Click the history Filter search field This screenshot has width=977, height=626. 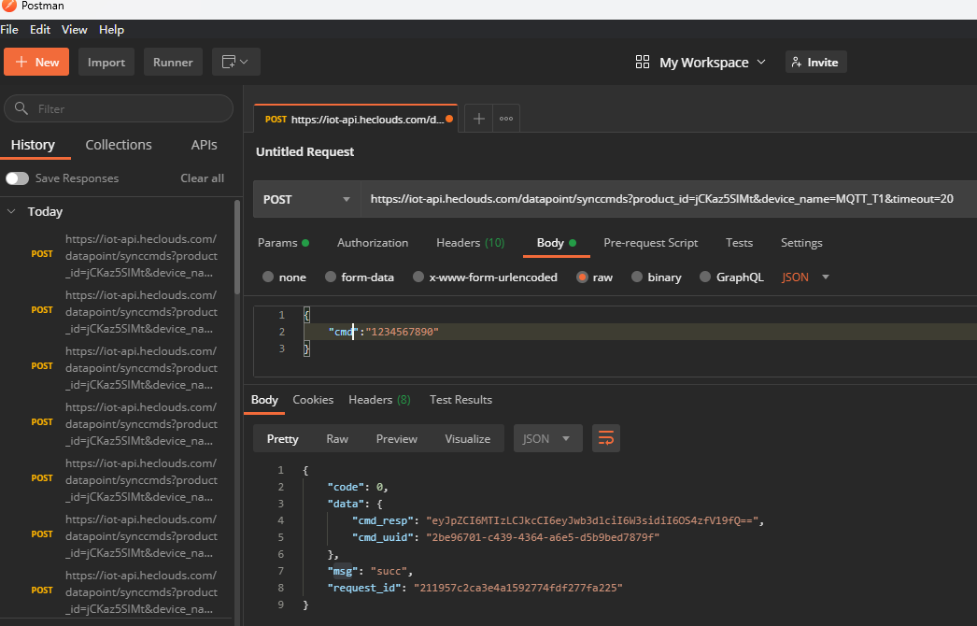(119, 108)
